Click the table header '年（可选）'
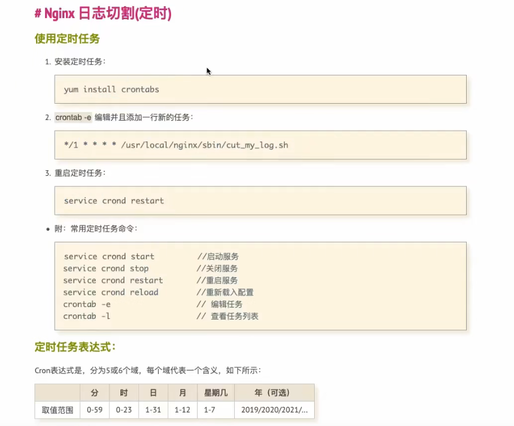The width and height of the screenshot is (514, 426). (274, 393)
